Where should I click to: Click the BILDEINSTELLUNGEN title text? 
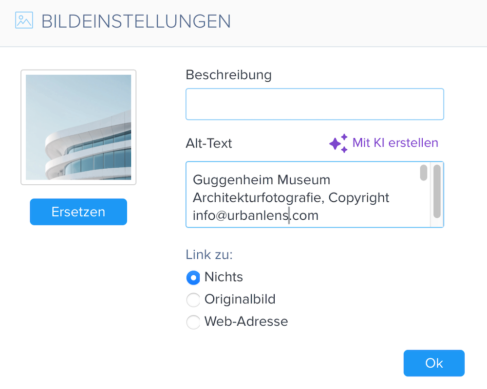click(x=136, y=21)
